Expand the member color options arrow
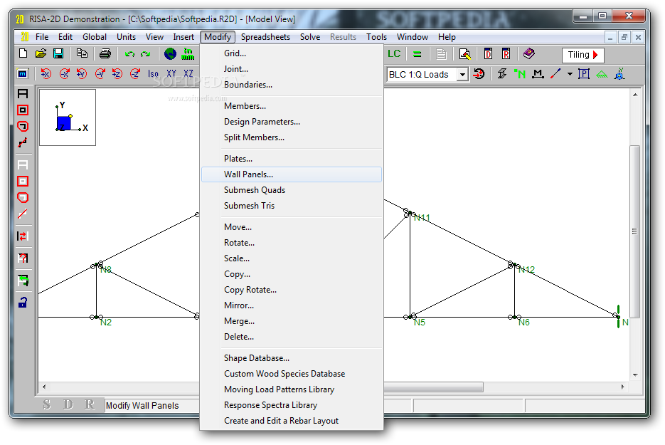This screenshot has width=665, height=445. (570, 74)
